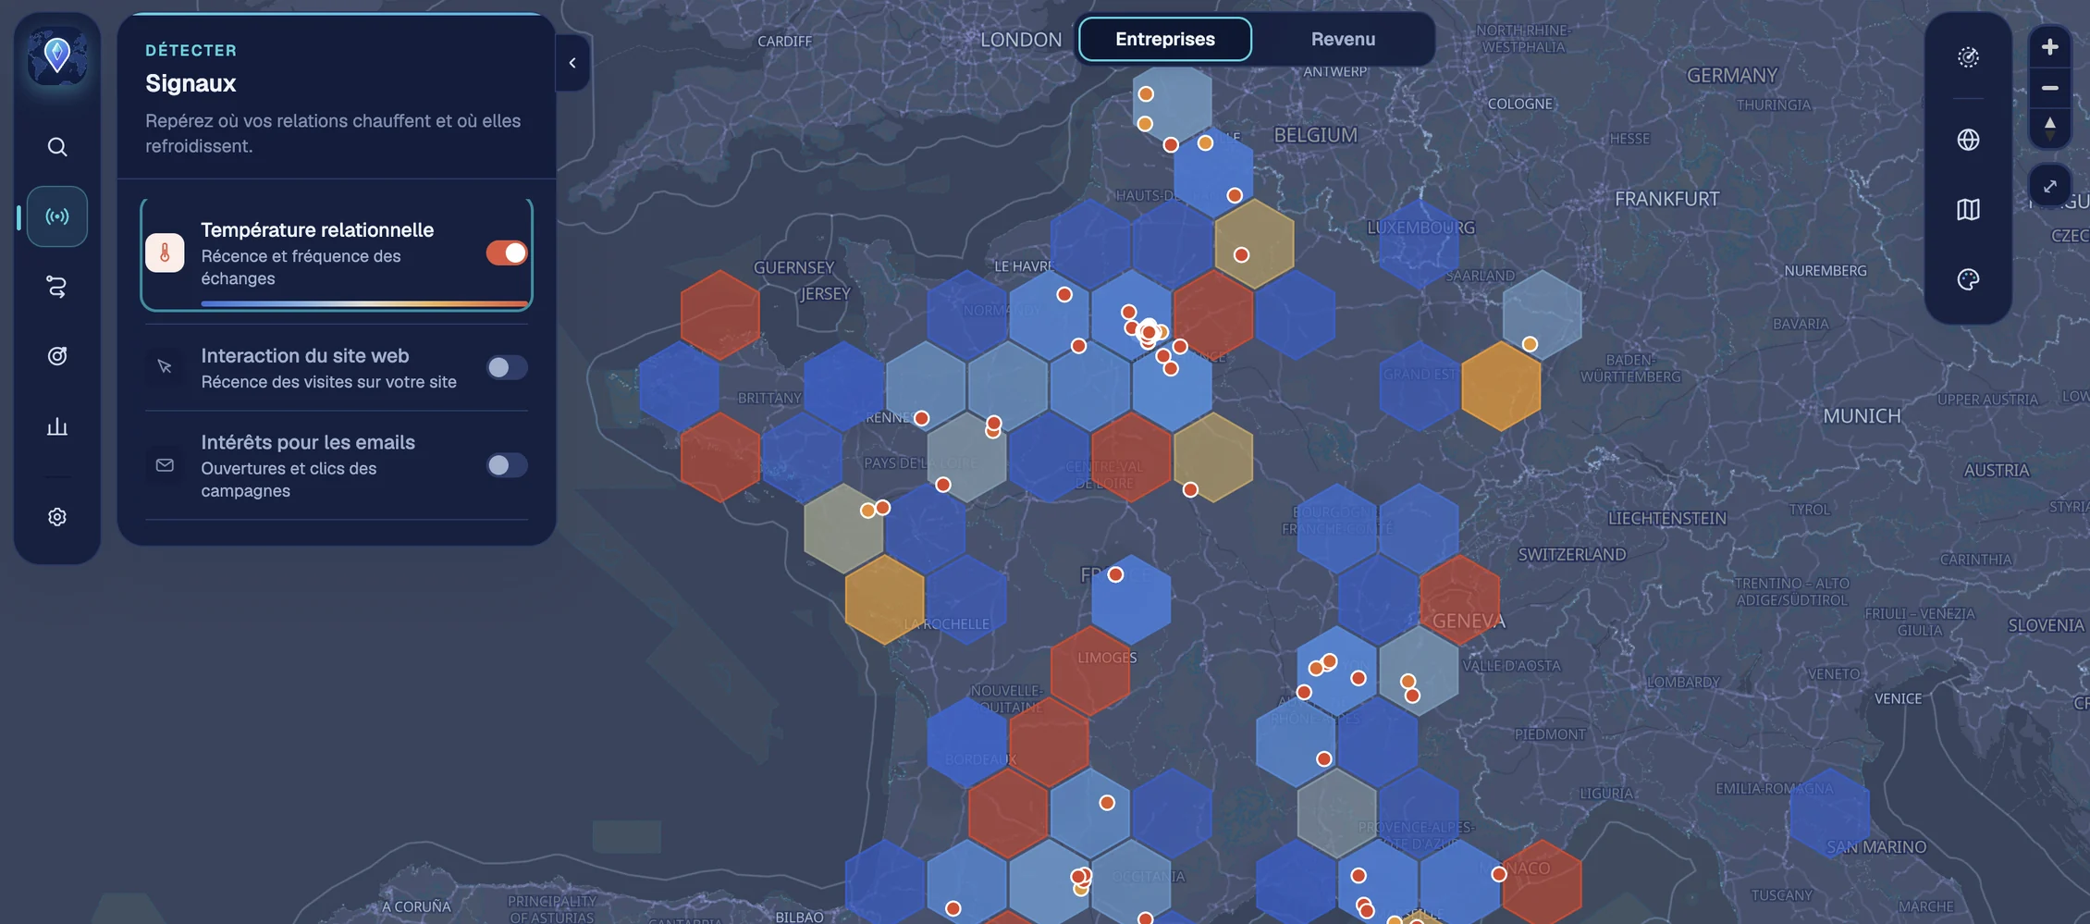Click the orange hexagon east of Grand Est
The height and width of the screenshot is (924, 2090).
(1501, 386)
